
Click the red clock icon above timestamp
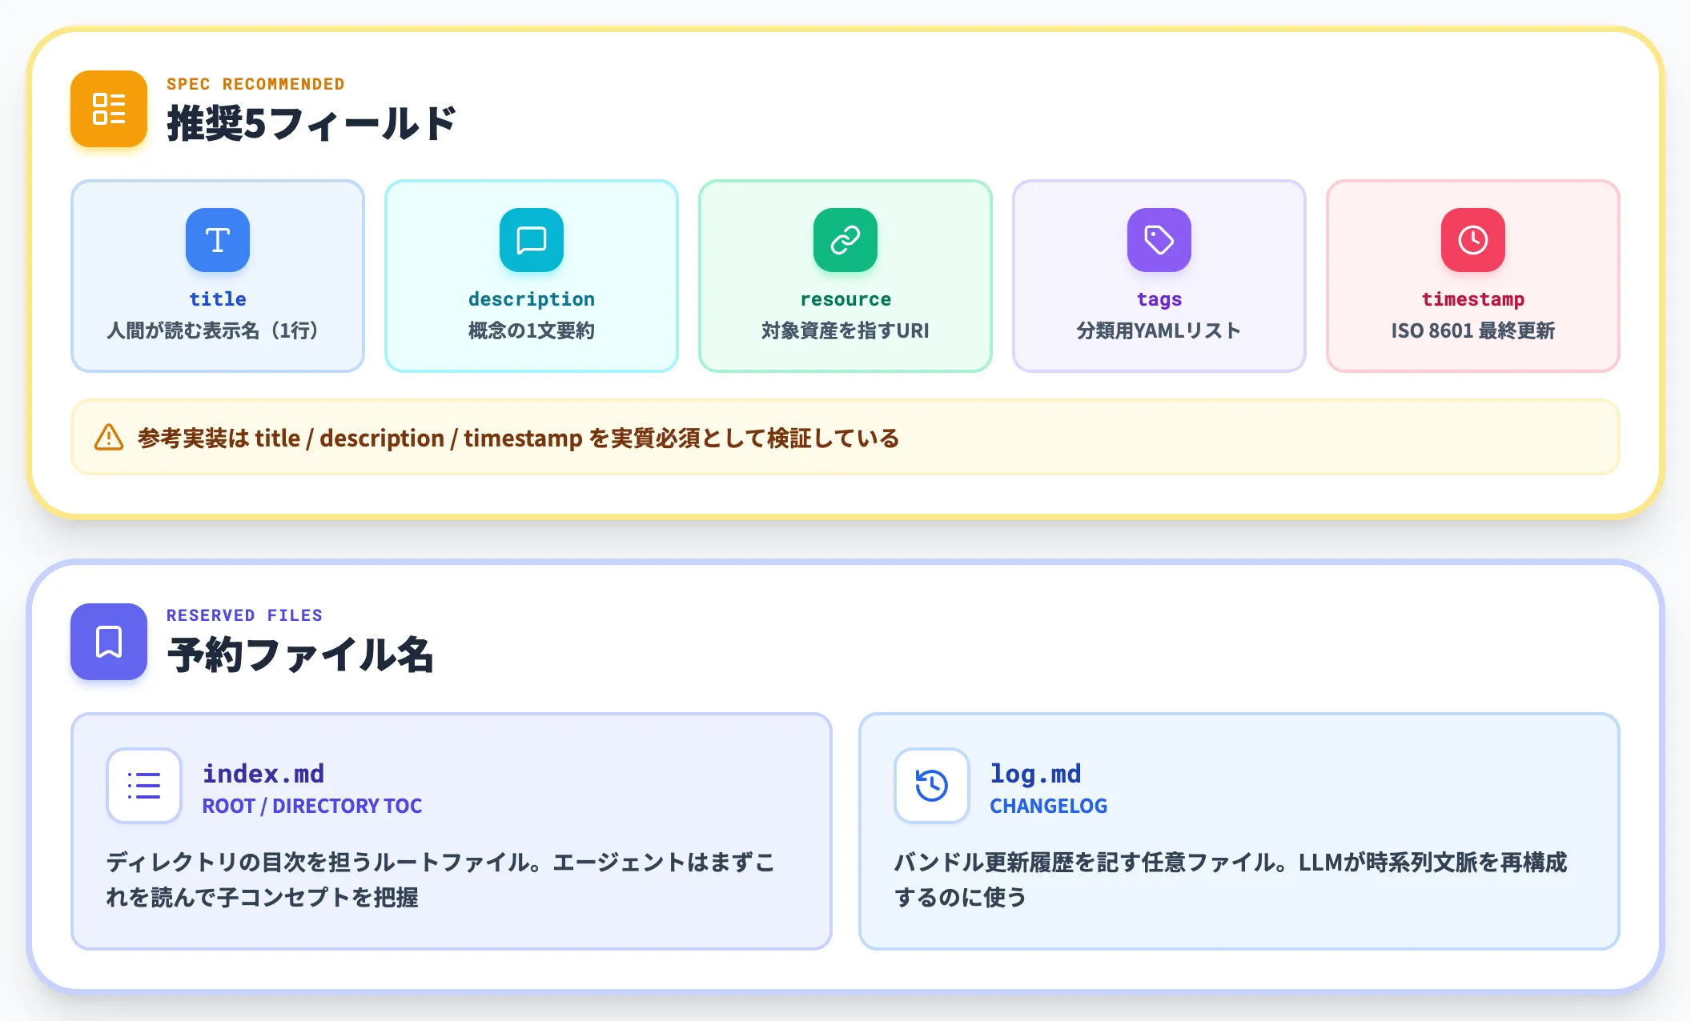pos(1473,240)
